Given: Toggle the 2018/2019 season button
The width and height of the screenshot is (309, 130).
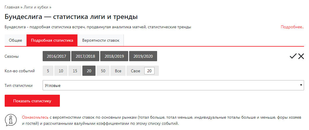Looking at the screenshot, I should click(x=114, y=56).
